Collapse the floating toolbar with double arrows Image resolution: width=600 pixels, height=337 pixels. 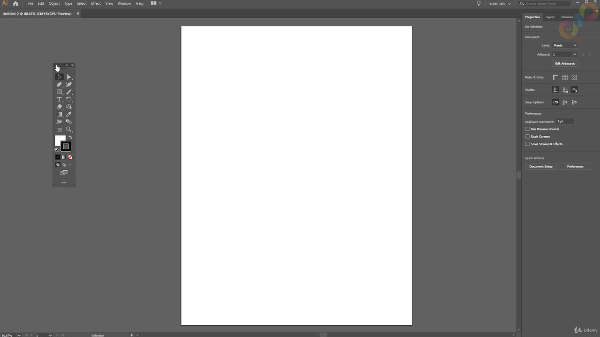pyautogui.click(x=67, y=65)
